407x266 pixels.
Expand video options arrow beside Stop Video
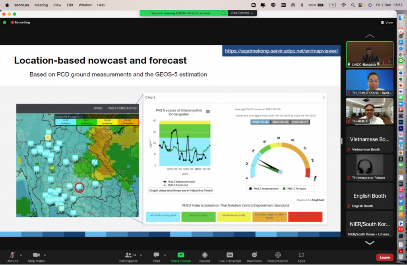(45, 255)
